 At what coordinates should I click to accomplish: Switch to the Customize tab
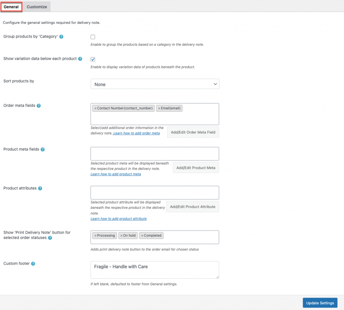(37, 7)
